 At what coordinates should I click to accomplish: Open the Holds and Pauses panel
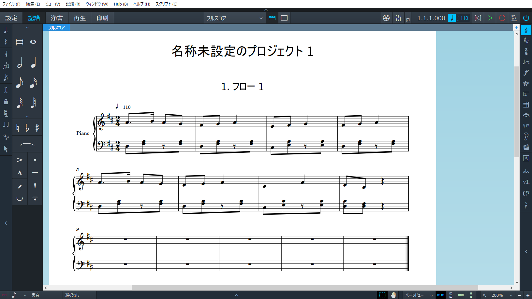(526, 116)
